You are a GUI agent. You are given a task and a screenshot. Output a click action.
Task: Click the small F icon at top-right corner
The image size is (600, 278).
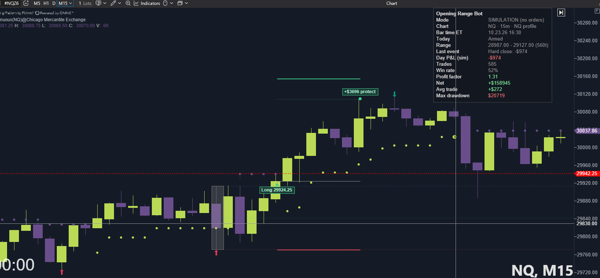597,11
